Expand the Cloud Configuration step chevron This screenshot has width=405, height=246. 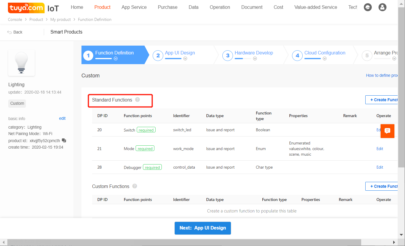[x=325, y=59]
